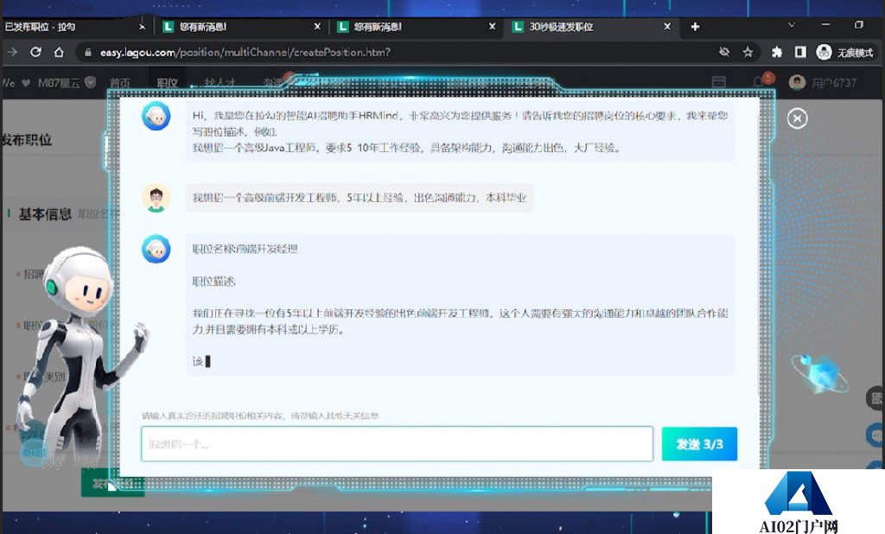Click the site lock icon in address bar
The width and height of the screenshot is (885, 534).
(x=87, y=52)
